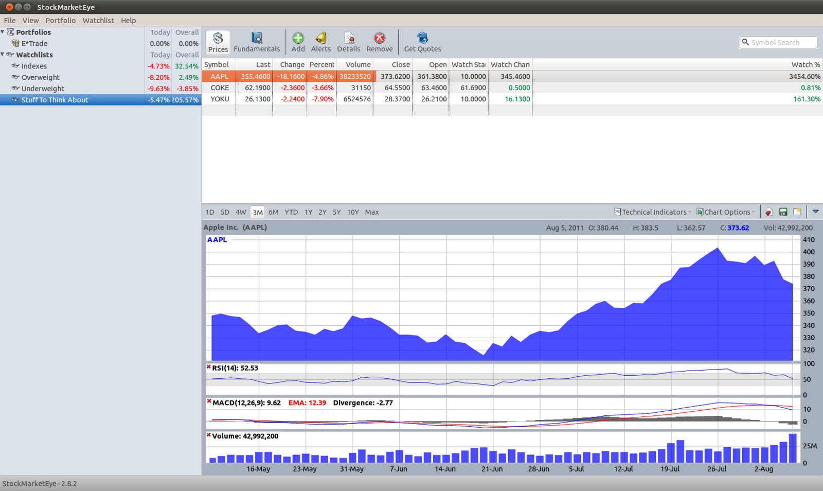The image size is (823, 491).
Task: Click the glasses icon beside Indexes
Action: tap(15, 66)
